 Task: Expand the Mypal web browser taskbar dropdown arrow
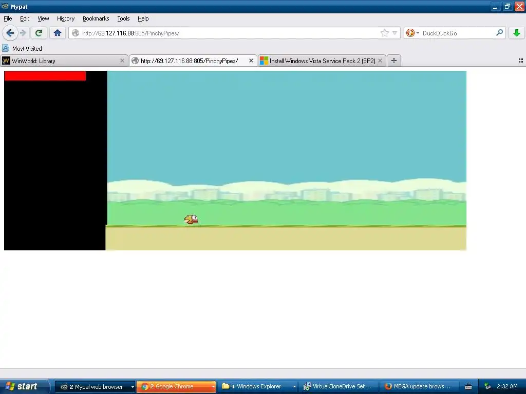click(133, 387)
